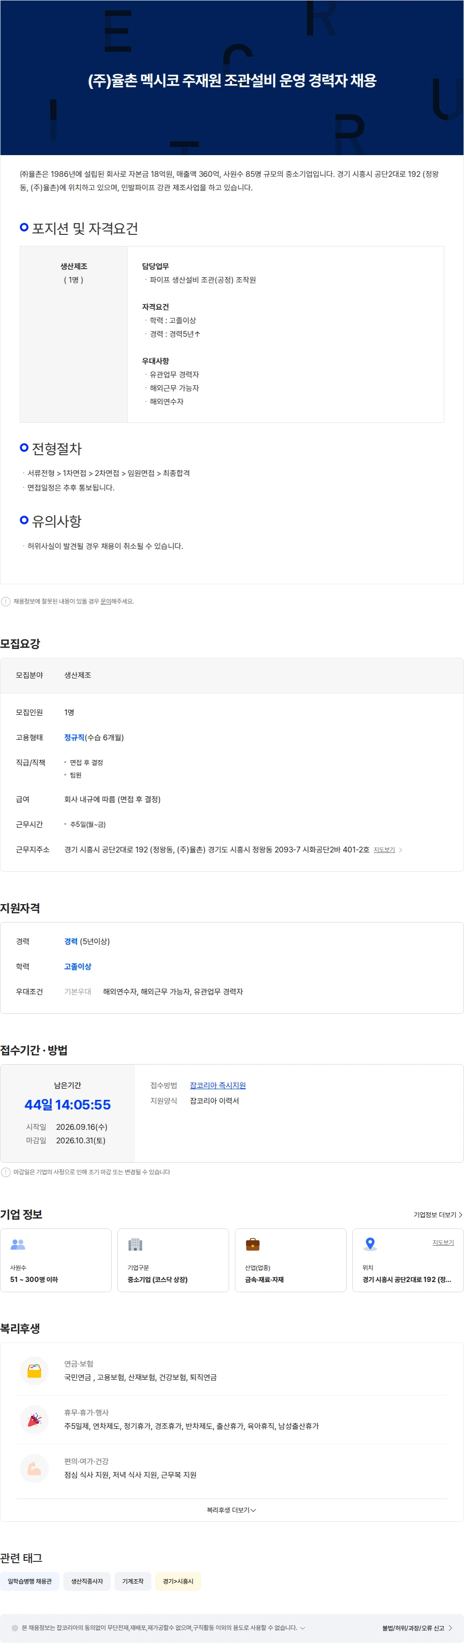Select the 기계조작 tag
This screenshot has width=464, height=1643.
tap(133, 1581)
